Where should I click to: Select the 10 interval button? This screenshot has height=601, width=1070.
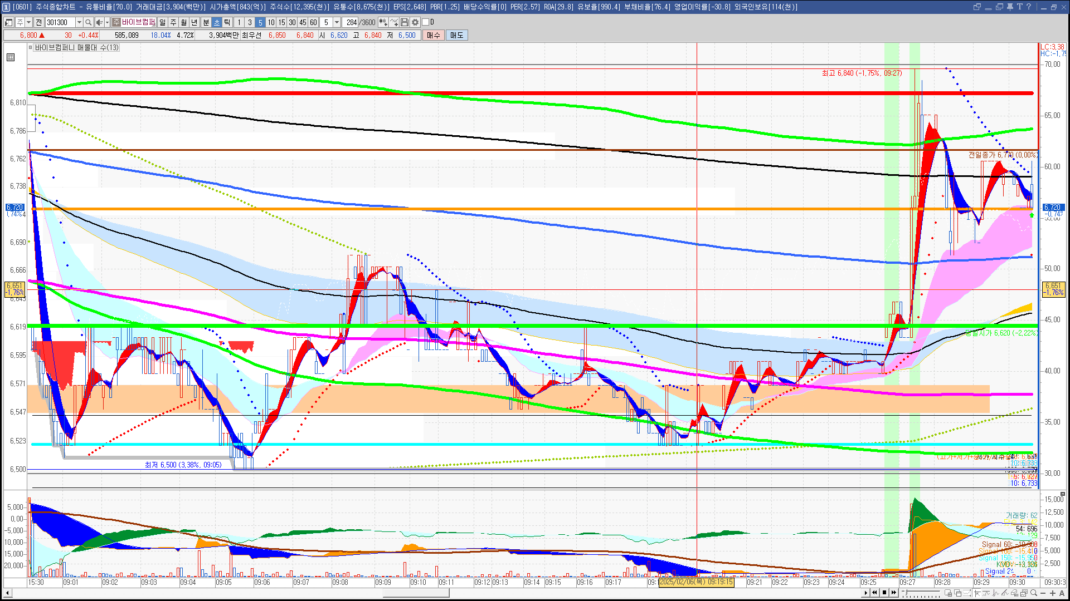[x=271, y=22]
